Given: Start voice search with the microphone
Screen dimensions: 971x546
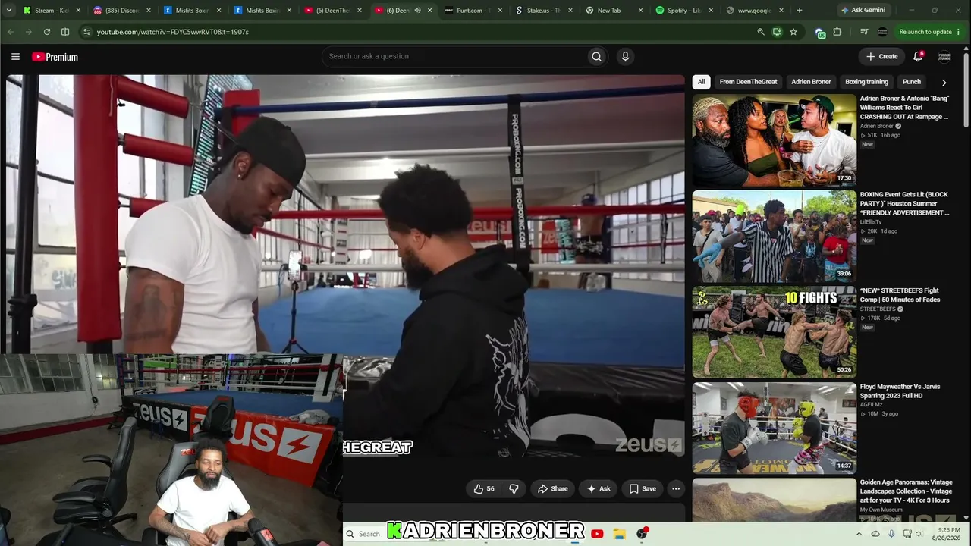Looking at the screenshot, I should pyautogui.click(x=625, y=56).
